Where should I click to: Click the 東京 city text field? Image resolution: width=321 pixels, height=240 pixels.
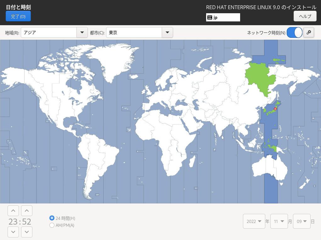[x=134, y=32]
